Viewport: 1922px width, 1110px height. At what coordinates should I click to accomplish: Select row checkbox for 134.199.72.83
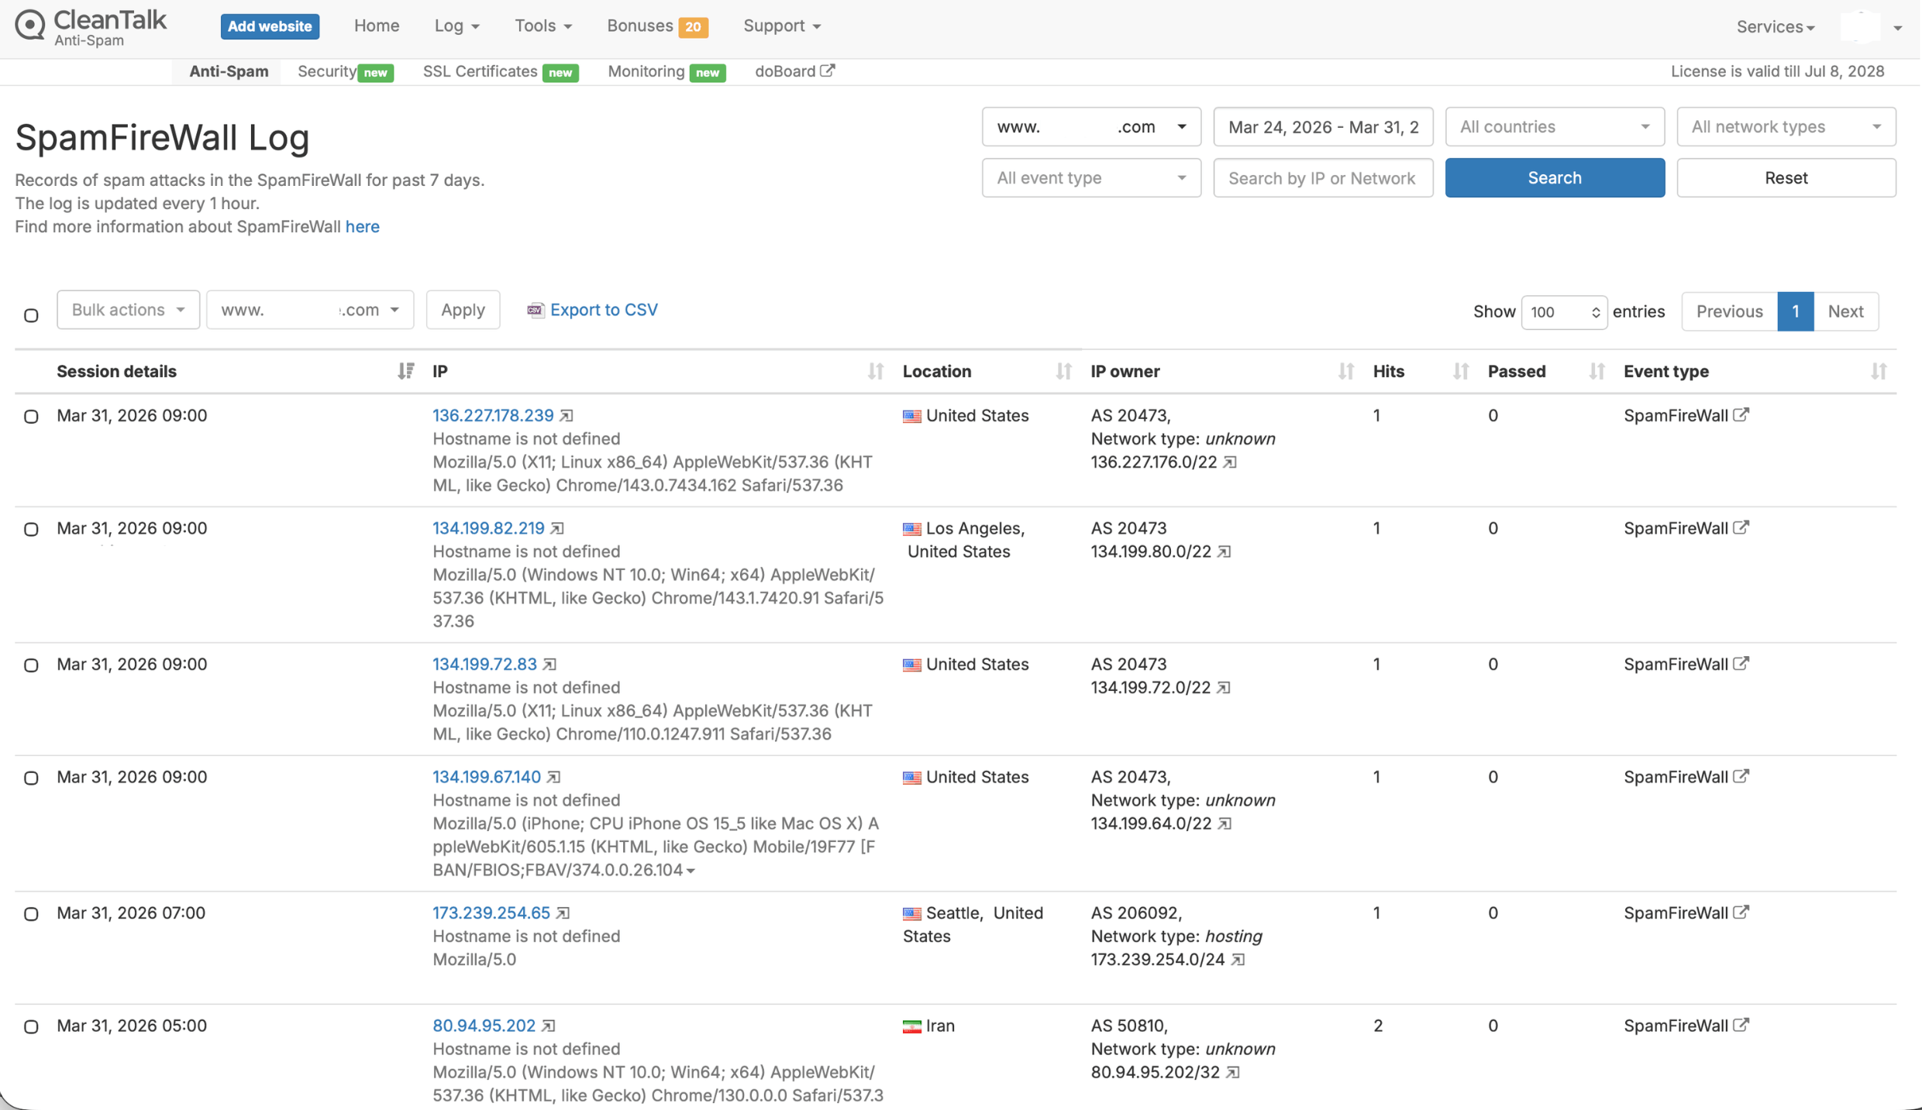[x=31, y=665]
